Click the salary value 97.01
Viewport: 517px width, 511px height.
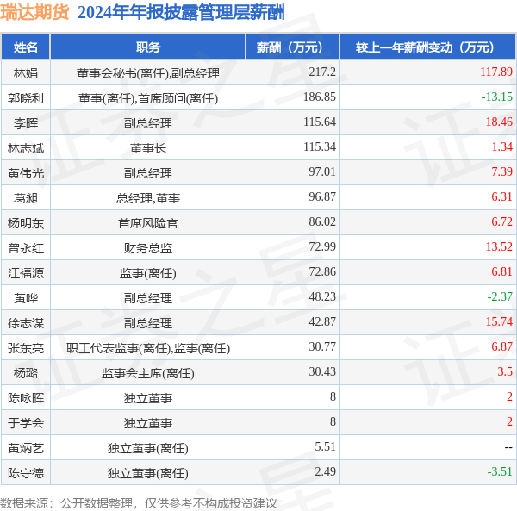coord(322,171)
